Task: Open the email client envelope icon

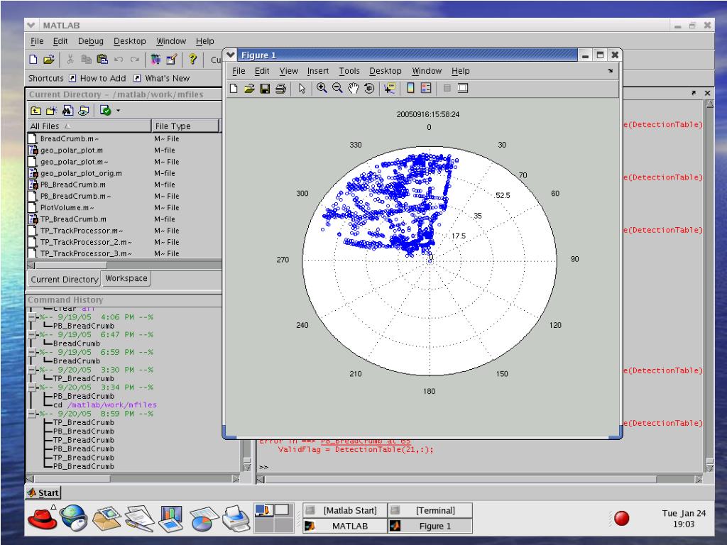Action: coord(107,518)
